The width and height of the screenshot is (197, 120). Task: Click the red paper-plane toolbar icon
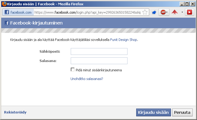pos(175,12)
